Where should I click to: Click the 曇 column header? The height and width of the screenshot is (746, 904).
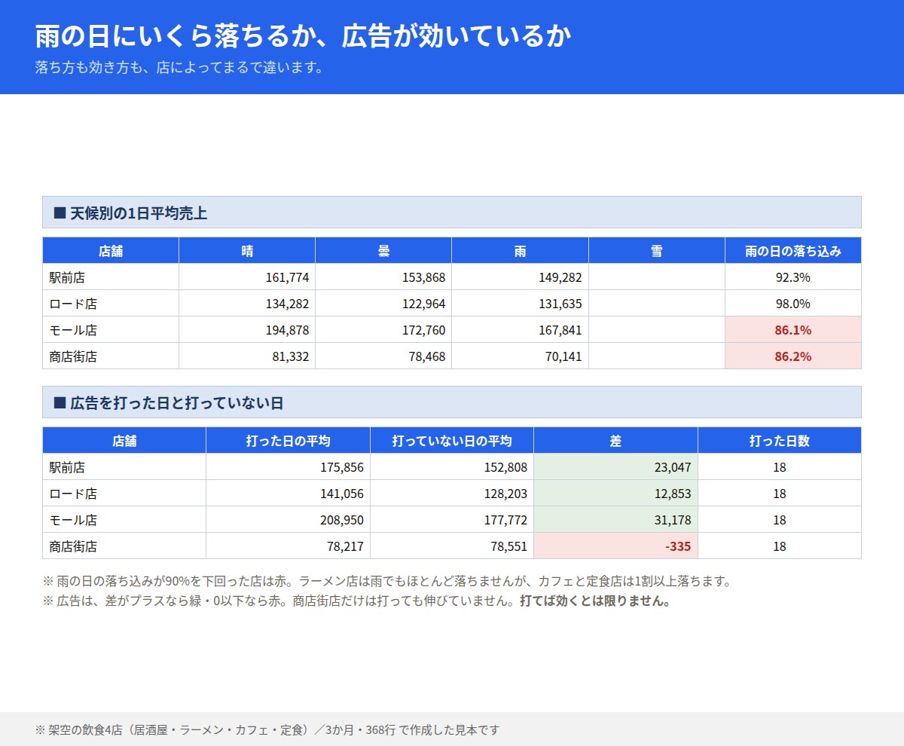(x=383, y=251)
